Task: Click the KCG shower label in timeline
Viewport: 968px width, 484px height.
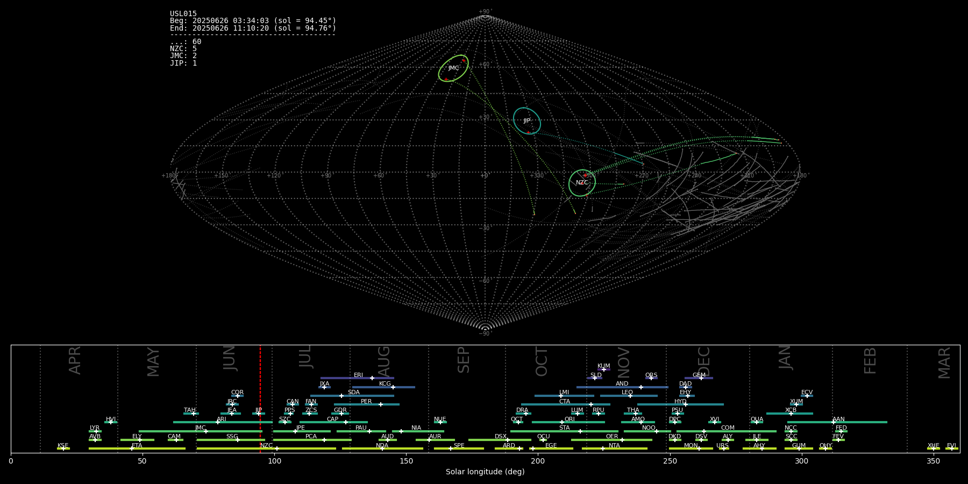Action: 385,383
